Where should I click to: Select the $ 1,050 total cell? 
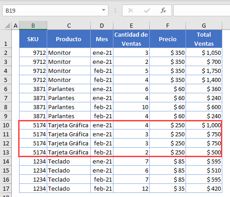[x=204, y=53]
